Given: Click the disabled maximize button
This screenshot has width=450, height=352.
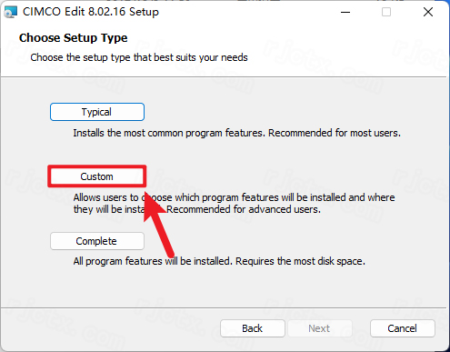Looking at the screenshot, I should pyautogui.click(x=386, y=12).
